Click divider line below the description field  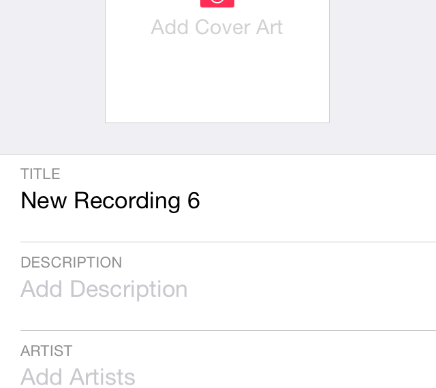(228, 330)
